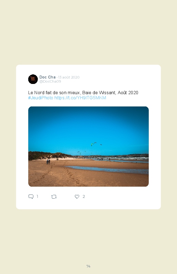Screen dimensions: 177x274
Task: Follow the t.co/YH9ITG5MKM link
Action: click(x=80, y=98)
